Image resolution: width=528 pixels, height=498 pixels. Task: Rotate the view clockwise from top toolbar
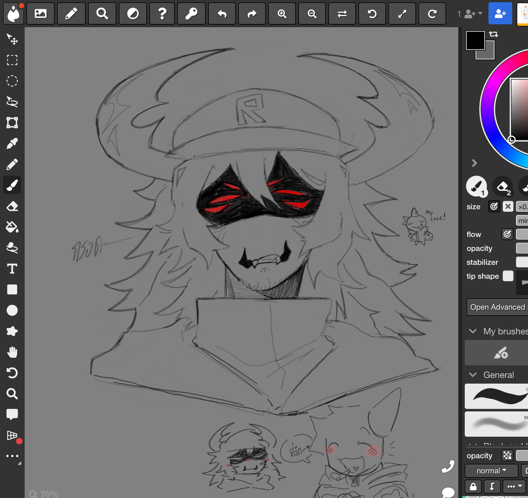pyautogui.click(x=432, y=14)
